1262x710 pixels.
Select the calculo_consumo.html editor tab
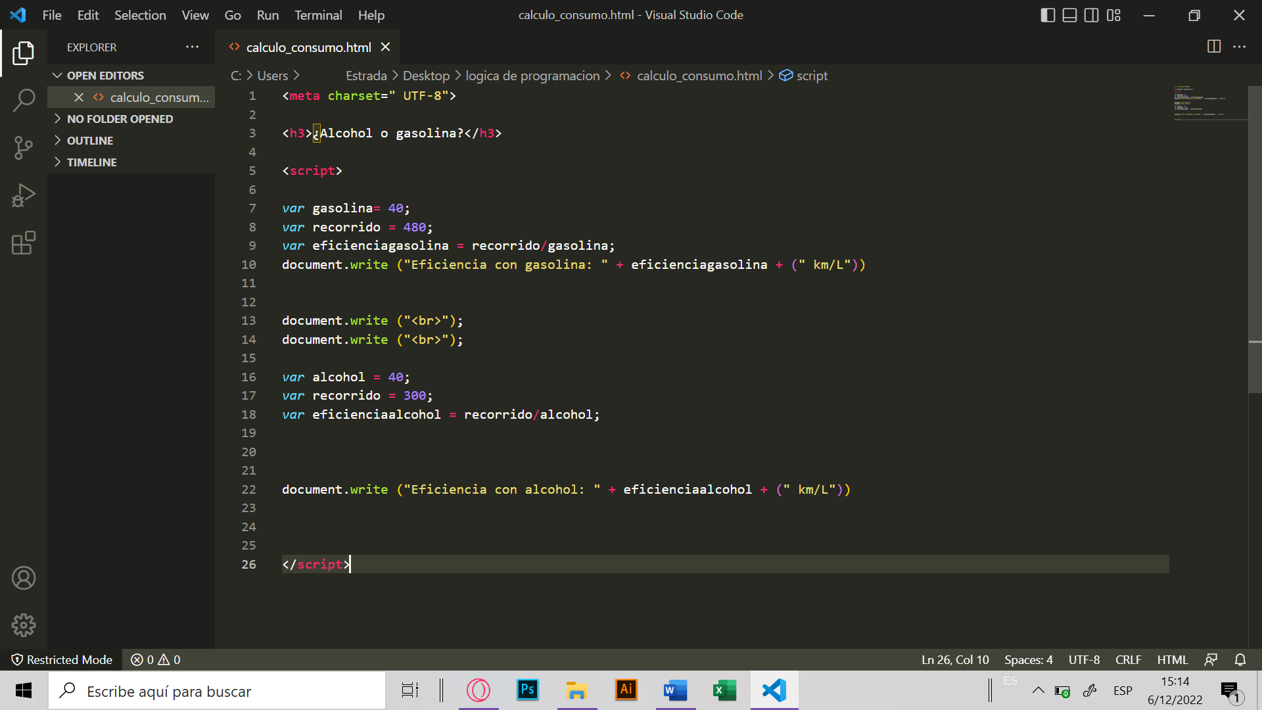(x=308, y=47)
